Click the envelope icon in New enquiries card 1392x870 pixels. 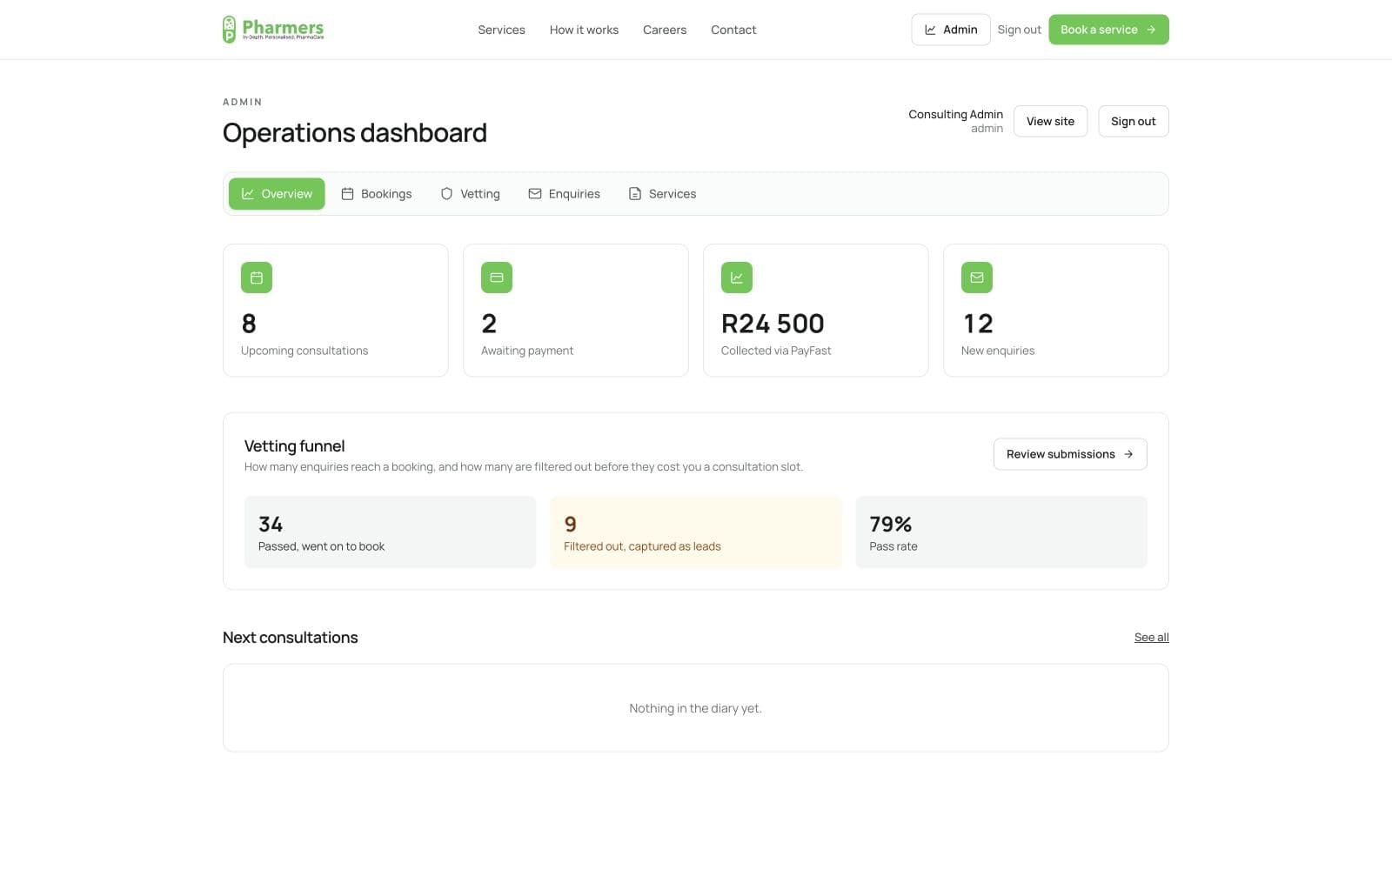pos(977,278)
